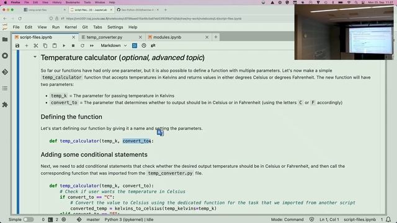Screen dimensions: 397x223
Task: Open the Table of Contents sidebar icon
Action: tap(5, 88)
